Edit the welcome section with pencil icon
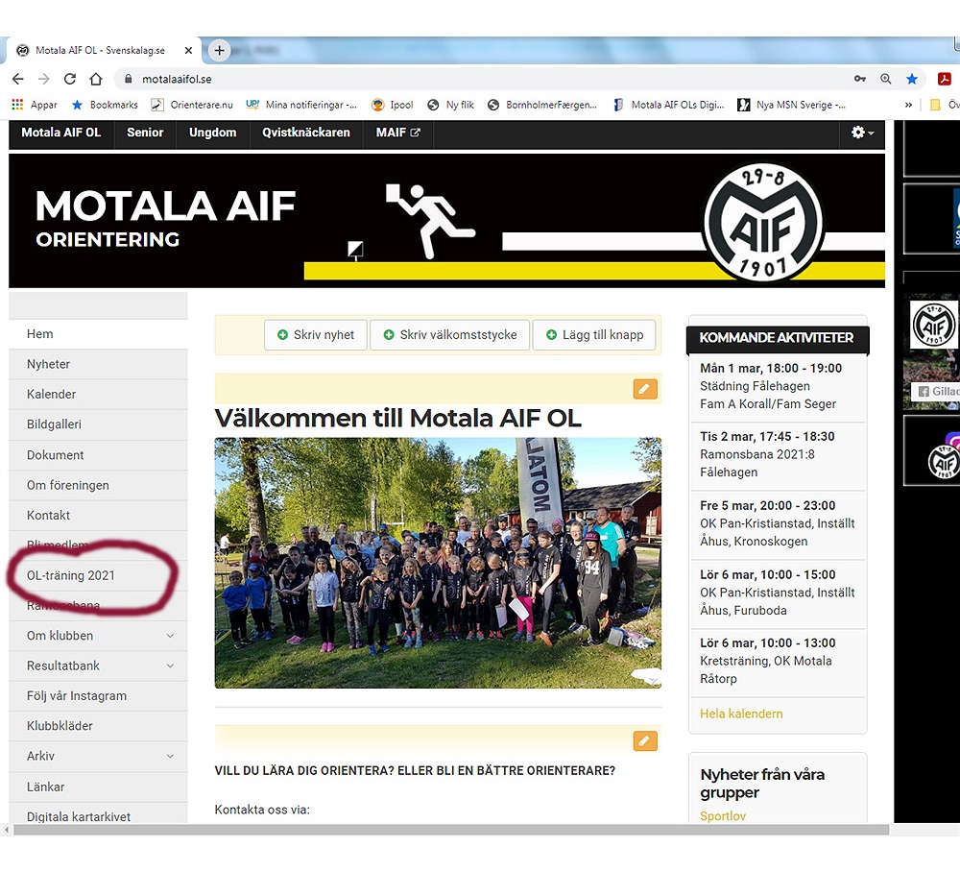 coord(645,389)
